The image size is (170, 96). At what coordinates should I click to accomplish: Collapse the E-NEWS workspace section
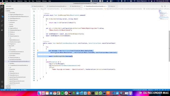tap(8, 11)
